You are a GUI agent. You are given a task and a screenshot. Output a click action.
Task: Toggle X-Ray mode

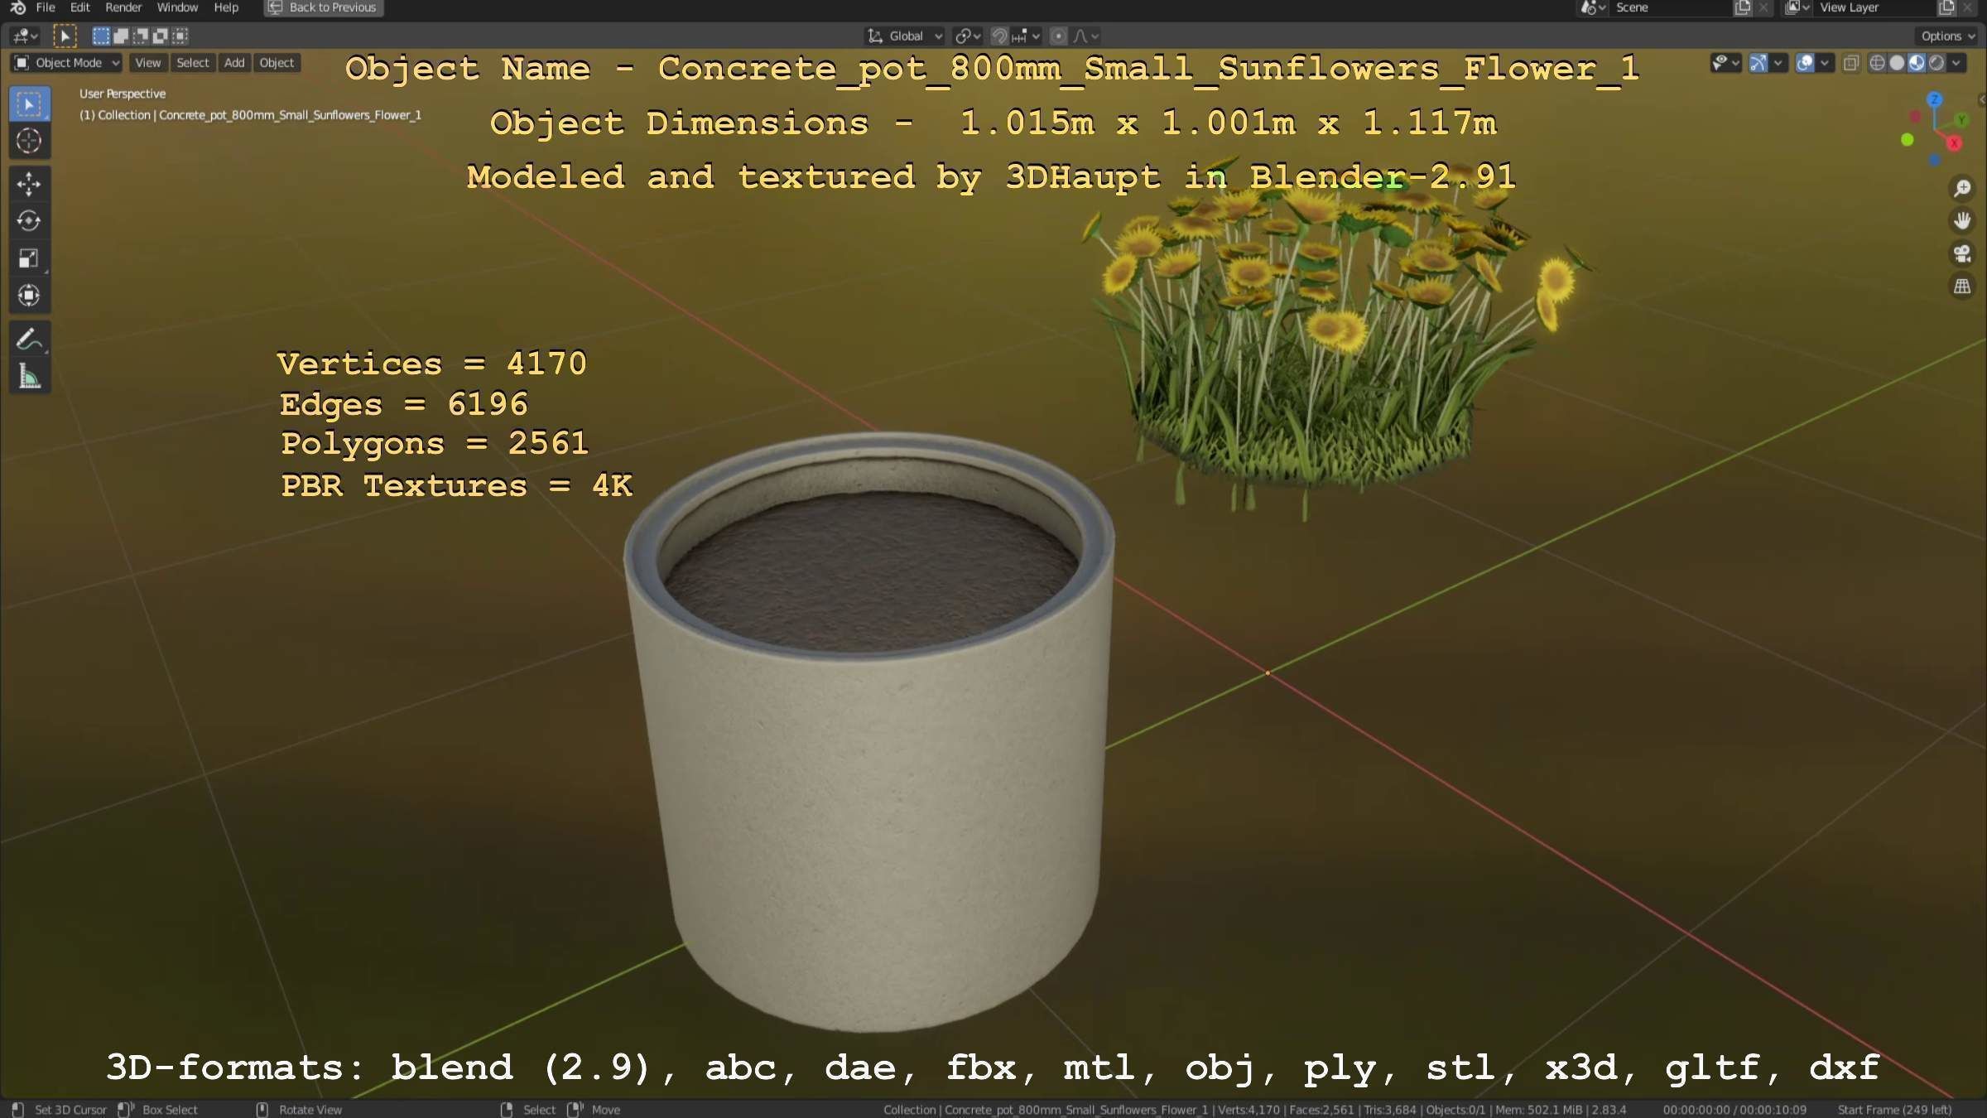point(1851,63)
